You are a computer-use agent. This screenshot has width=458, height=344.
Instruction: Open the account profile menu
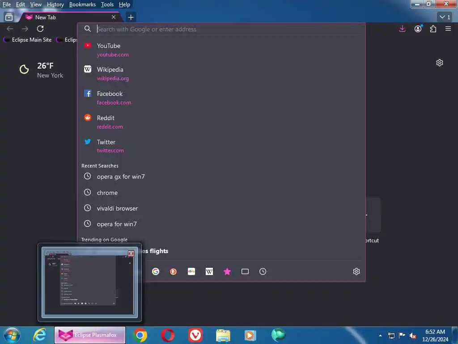(x=418, y=29)
